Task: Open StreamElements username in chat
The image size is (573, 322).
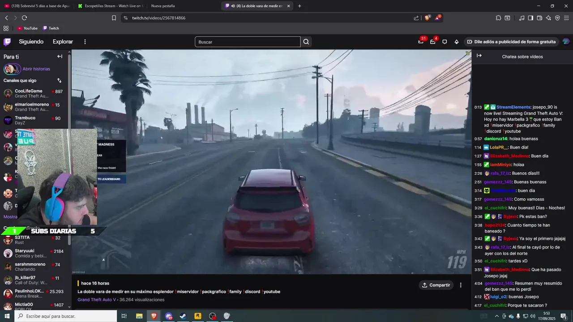Action: click(513, 107)
